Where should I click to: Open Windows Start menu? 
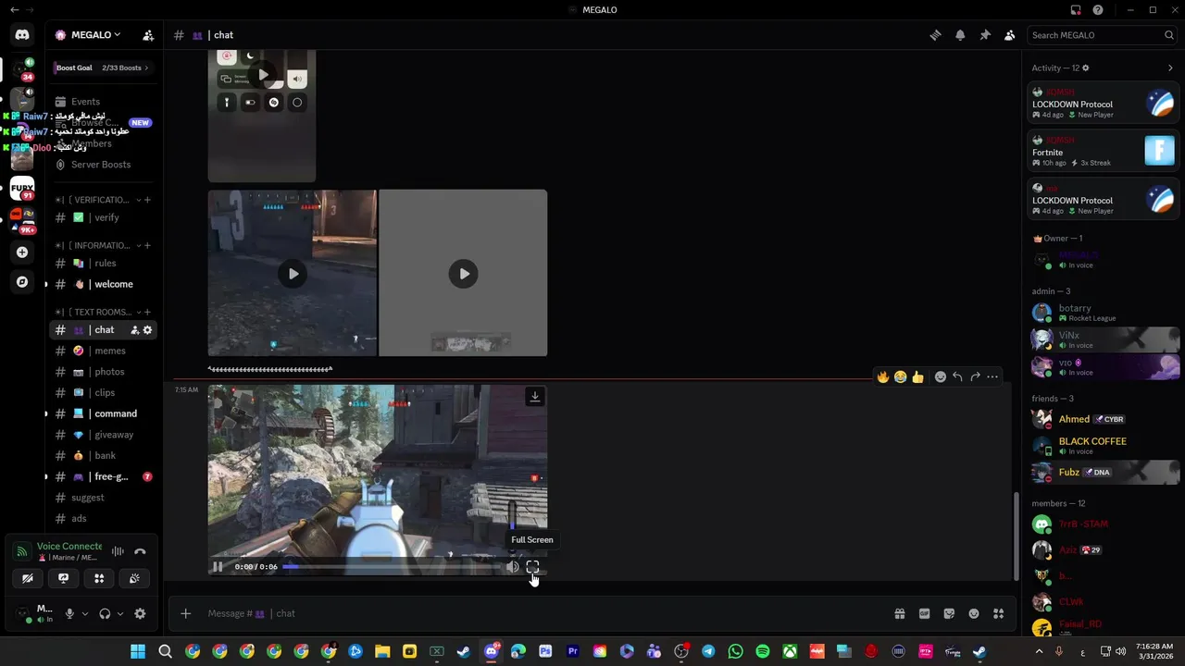[138, 651]
